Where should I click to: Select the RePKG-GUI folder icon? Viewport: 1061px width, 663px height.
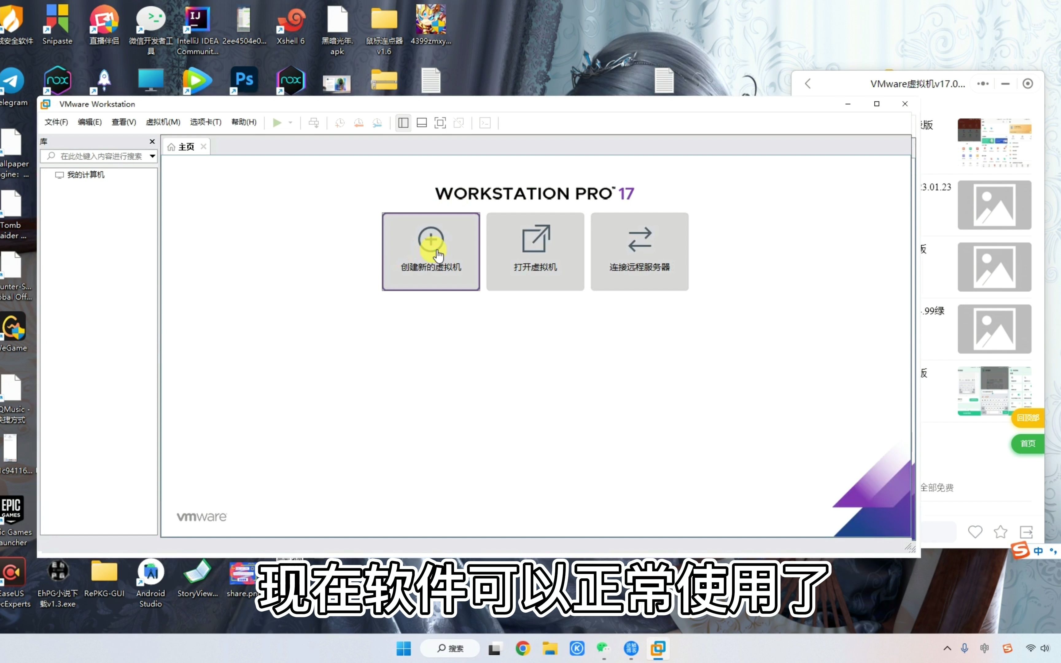[104, 579]
